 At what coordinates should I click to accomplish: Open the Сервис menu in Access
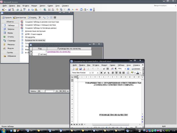(x=50, y=5)
